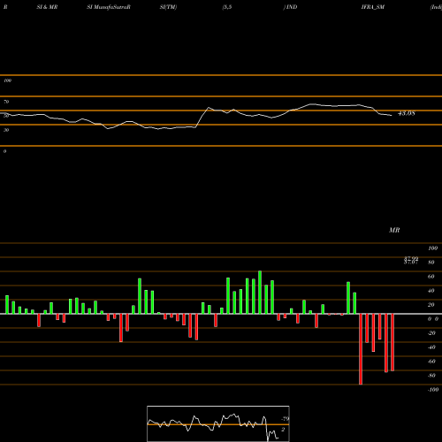Click the overlapping 37.92 value near MR axis
Image resolution: width=442 pixels, height=442 pixels.
pyautogui.click(x=411, y=259)
